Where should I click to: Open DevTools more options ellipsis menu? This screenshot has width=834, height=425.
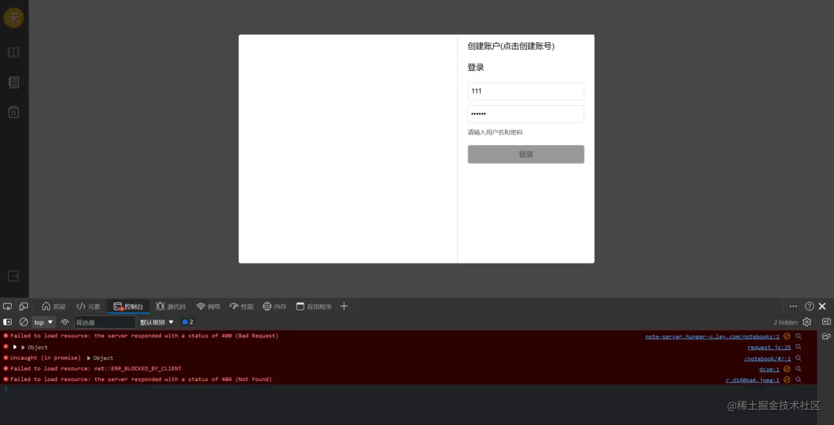coord(793,306)
